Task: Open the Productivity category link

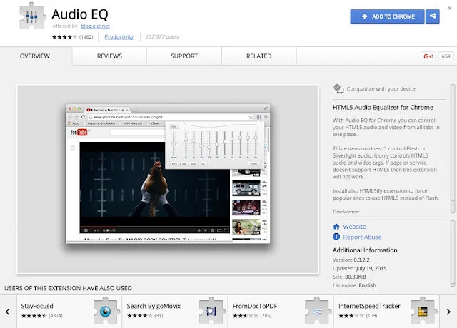Action: (x=119, y=36)
